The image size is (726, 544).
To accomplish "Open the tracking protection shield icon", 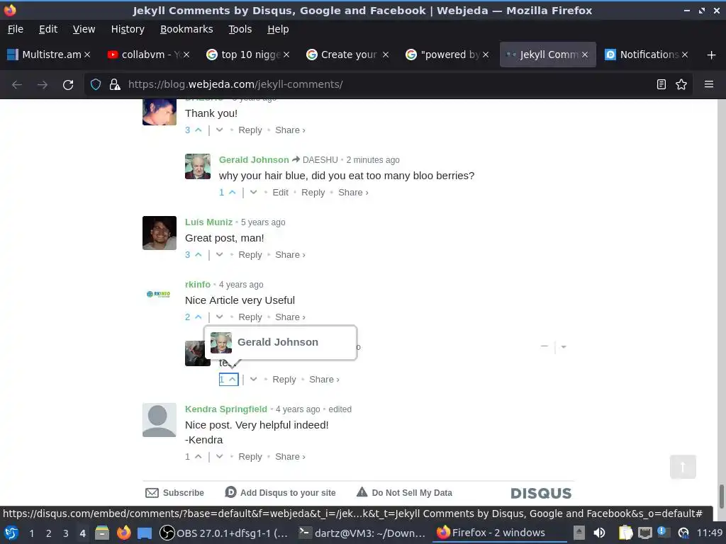I will (96, 85).
